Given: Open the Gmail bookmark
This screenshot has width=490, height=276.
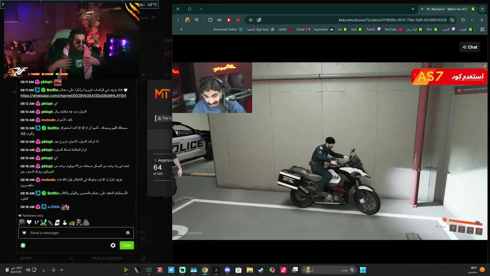Looking at the screenshot, I should click(303, 30).
